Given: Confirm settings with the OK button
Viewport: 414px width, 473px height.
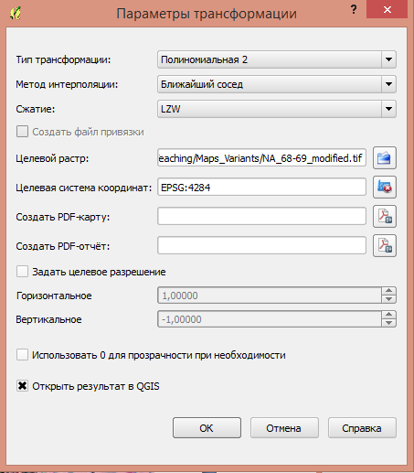Looking at the screenshot, I should [207, 428].
